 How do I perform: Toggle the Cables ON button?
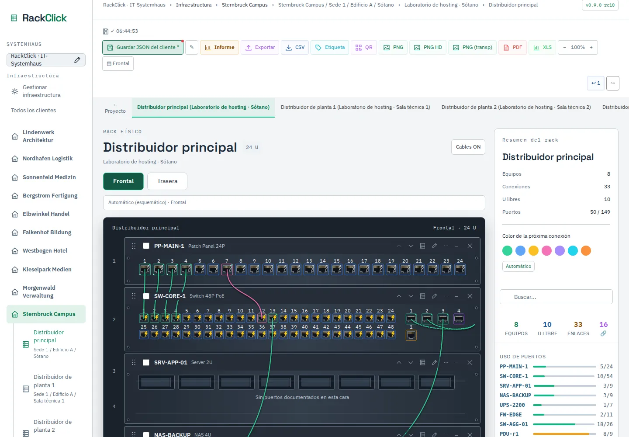click(x=468, y=147)
